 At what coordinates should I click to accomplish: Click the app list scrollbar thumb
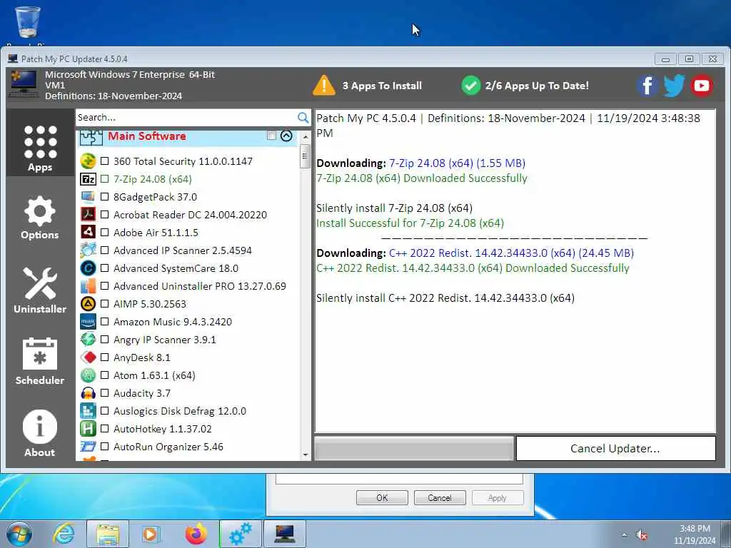[306, 156]
